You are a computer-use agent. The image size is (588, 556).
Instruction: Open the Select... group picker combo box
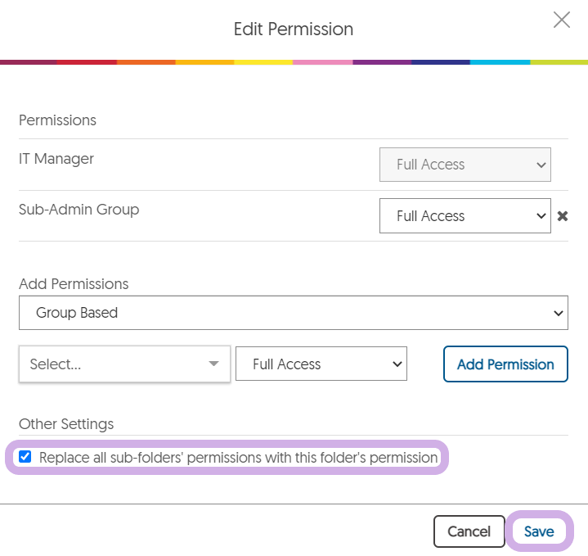point(124,364)
